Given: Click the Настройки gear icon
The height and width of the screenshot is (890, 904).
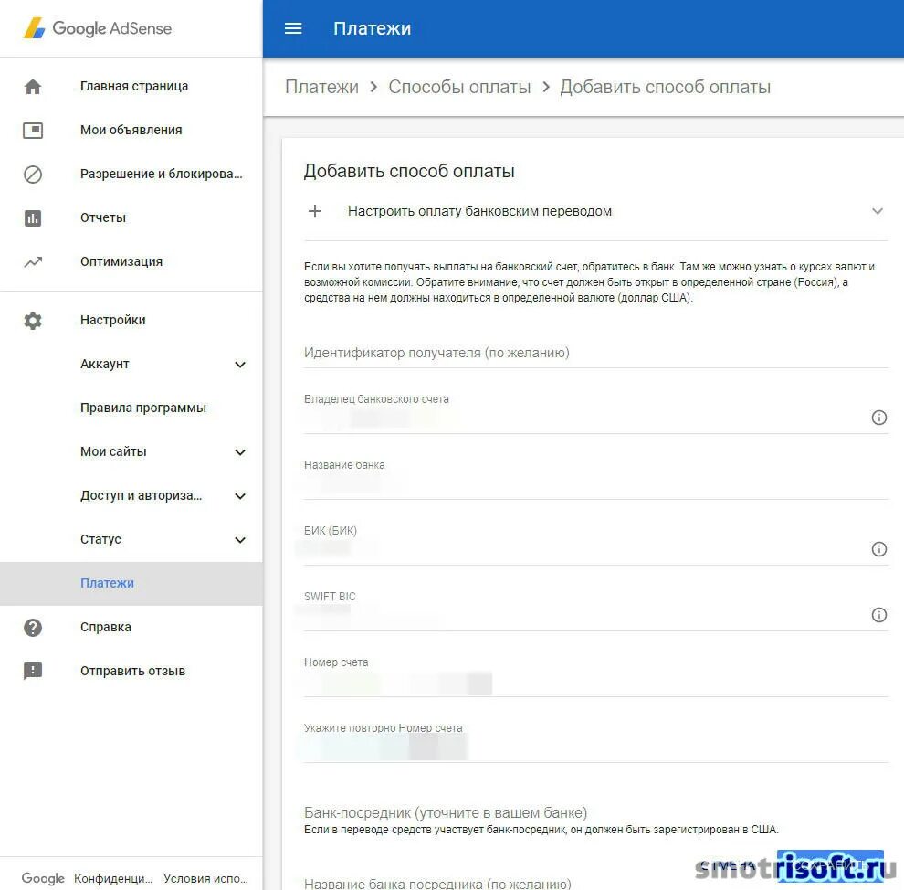Looking at the screenshot, I should (x=33, y=321).
